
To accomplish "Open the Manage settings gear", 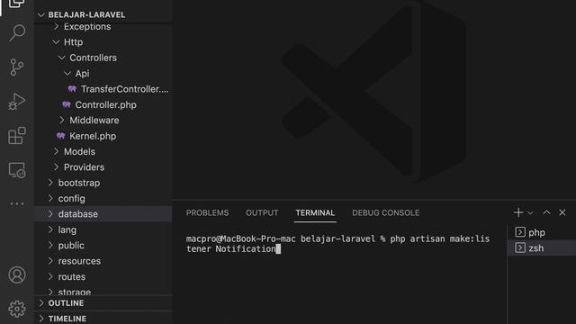I will tap(17, 309).
